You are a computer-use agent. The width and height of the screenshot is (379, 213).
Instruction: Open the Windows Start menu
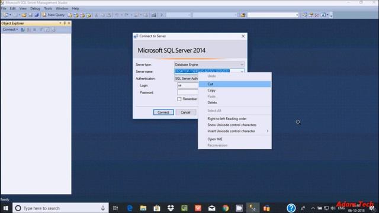[6, 208]
